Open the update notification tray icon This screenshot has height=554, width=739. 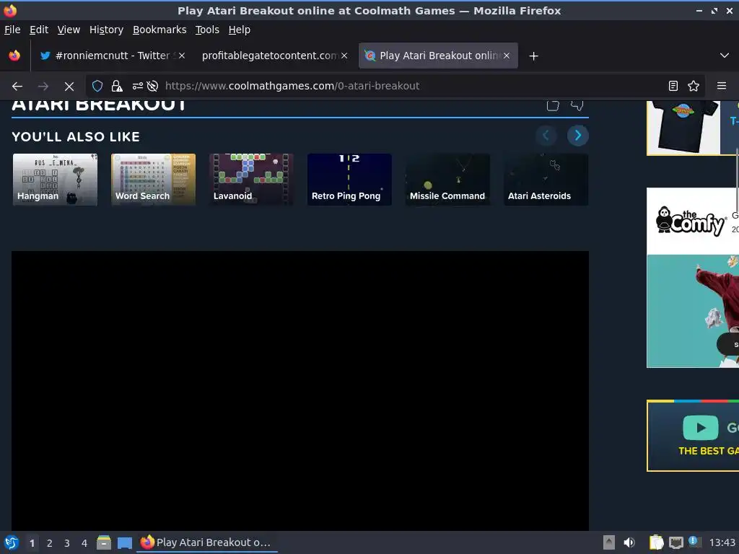point(694,542)
